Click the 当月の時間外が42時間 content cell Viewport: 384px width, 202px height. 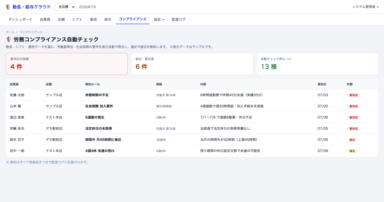(x=230, y=140)
